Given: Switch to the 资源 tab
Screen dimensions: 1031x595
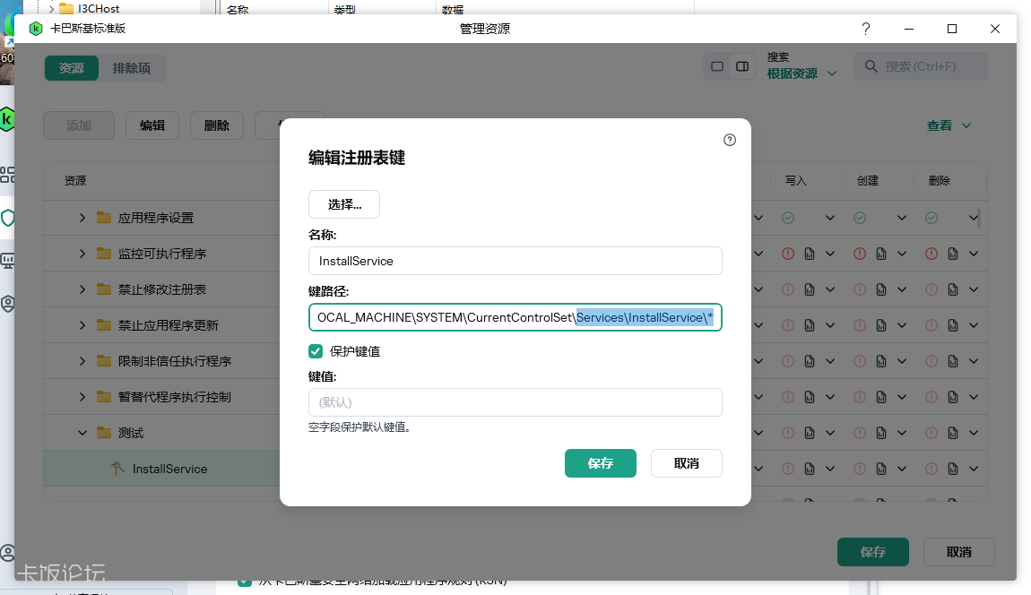Looking at the screenshot, I should click(x=72, y=68).
